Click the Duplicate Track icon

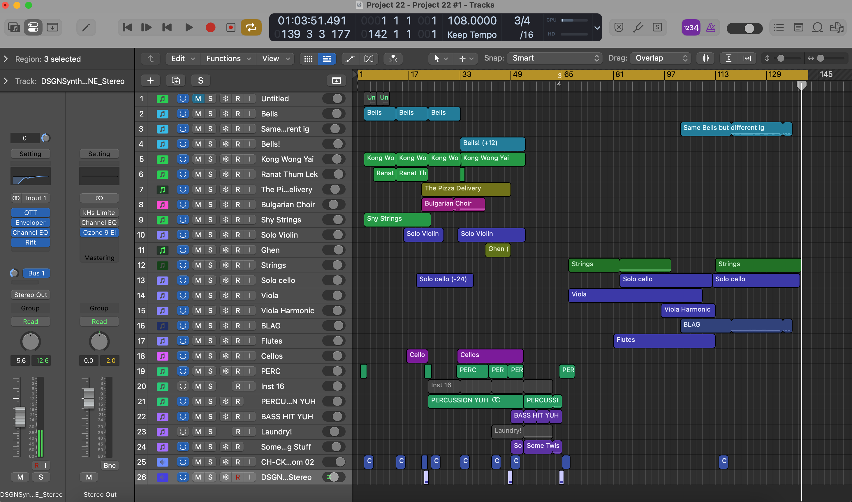point(176,80)
